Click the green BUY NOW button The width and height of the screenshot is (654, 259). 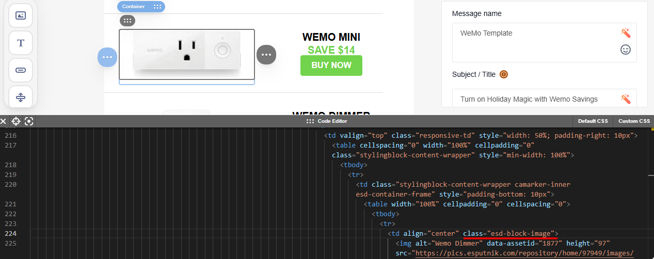[x=331, y=66]
